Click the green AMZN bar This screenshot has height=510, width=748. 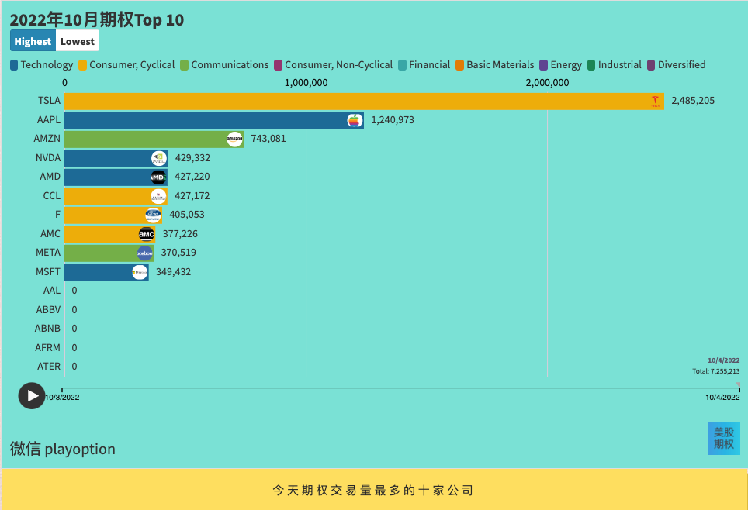point(154,140)
